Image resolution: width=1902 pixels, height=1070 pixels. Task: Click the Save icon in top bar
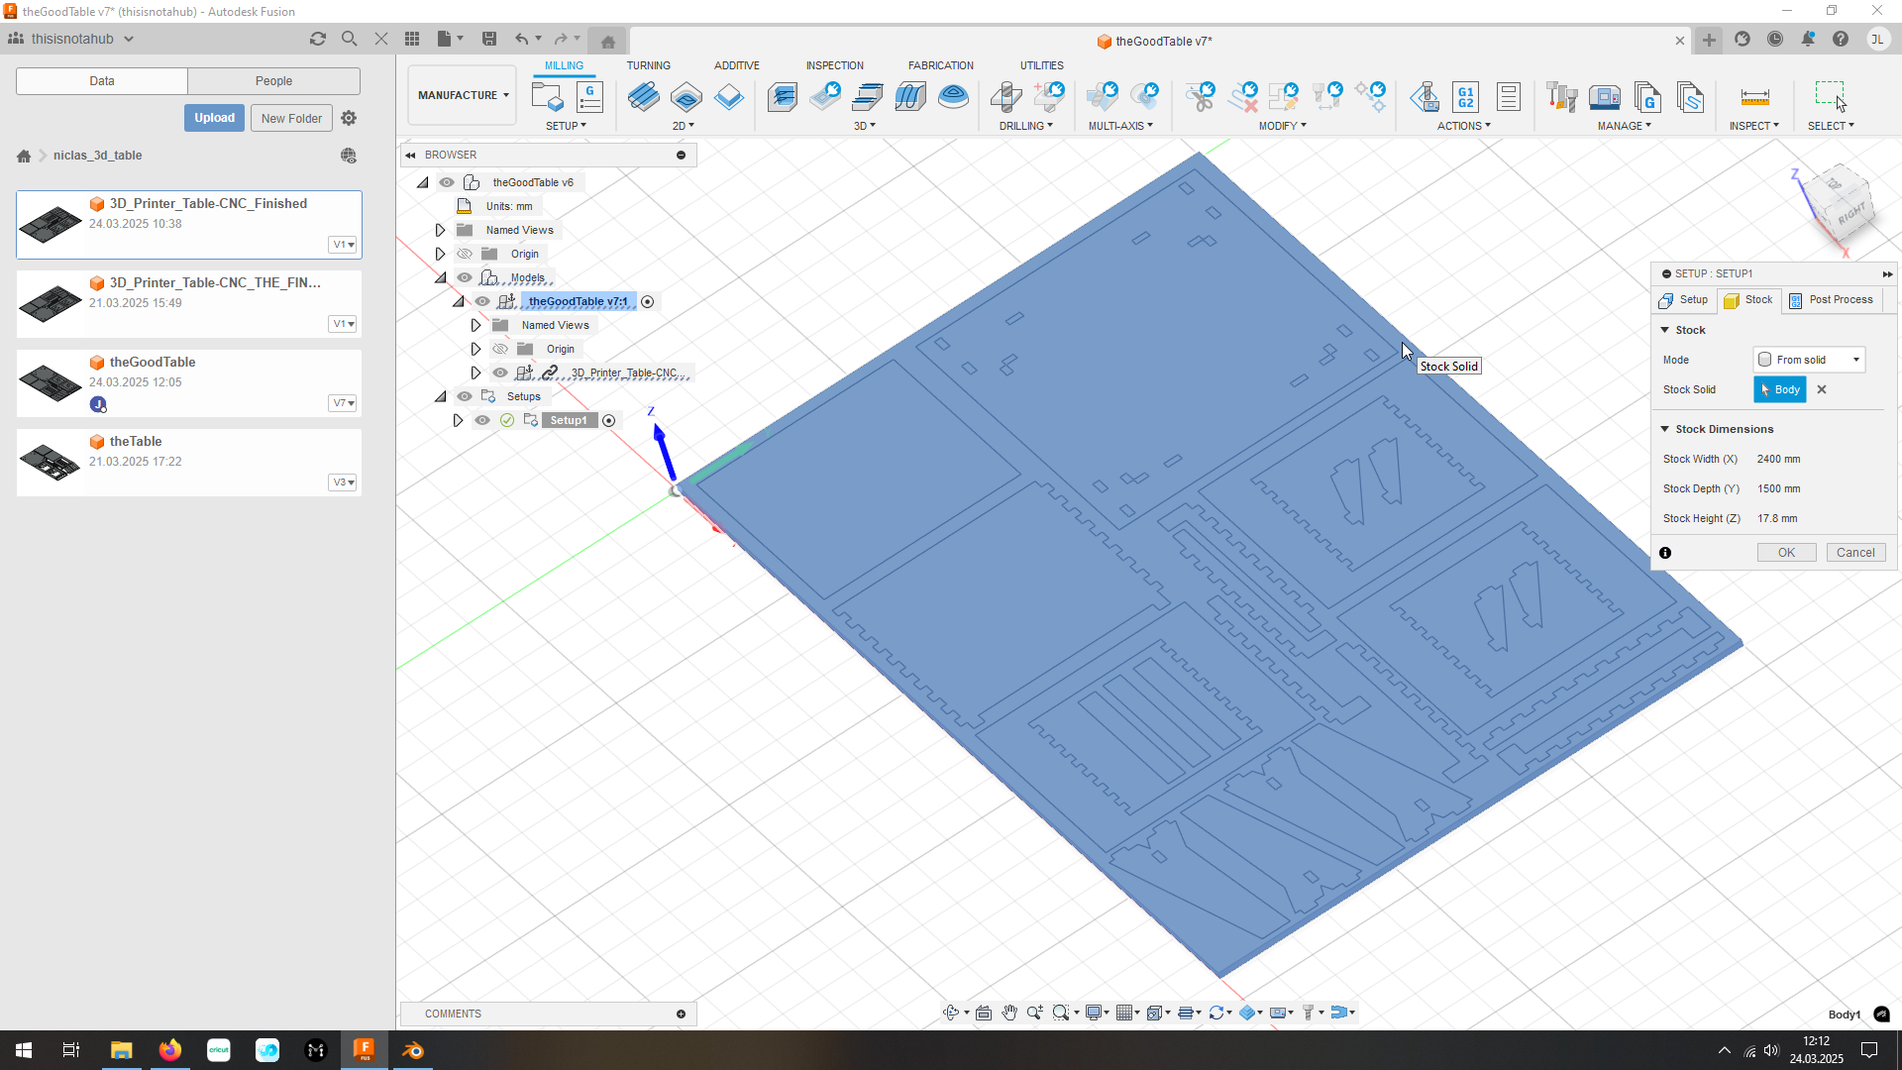(489, 39)
